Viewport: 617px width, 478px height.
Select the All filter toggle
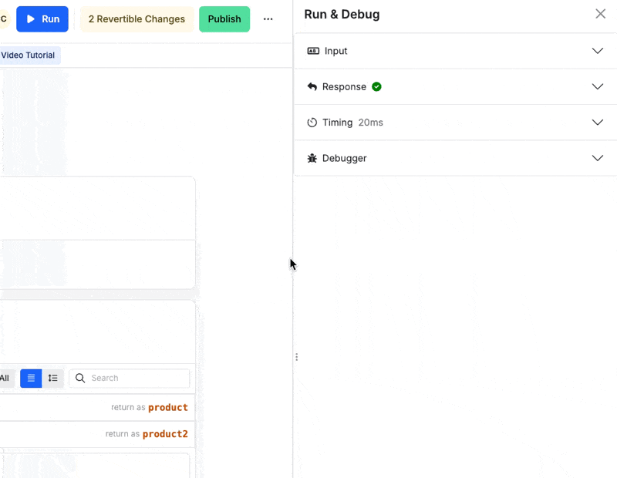point(5,378)
